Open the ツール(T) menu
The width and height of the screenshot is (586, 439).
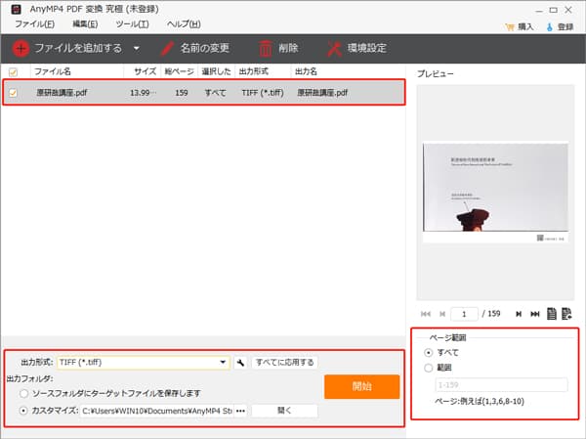132,24
